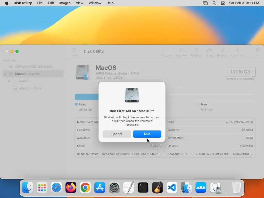
Task: Click the Partition toolbar icon
Action: pos(196,50)
